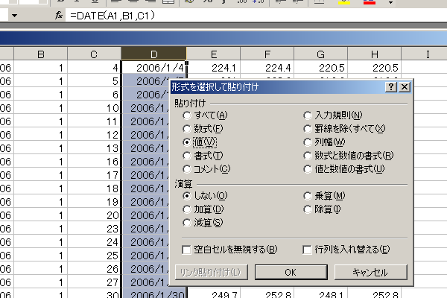The image size is (447, 298).
Task: Select column F header
Action: pyautogui.click(x=267, y=54)
